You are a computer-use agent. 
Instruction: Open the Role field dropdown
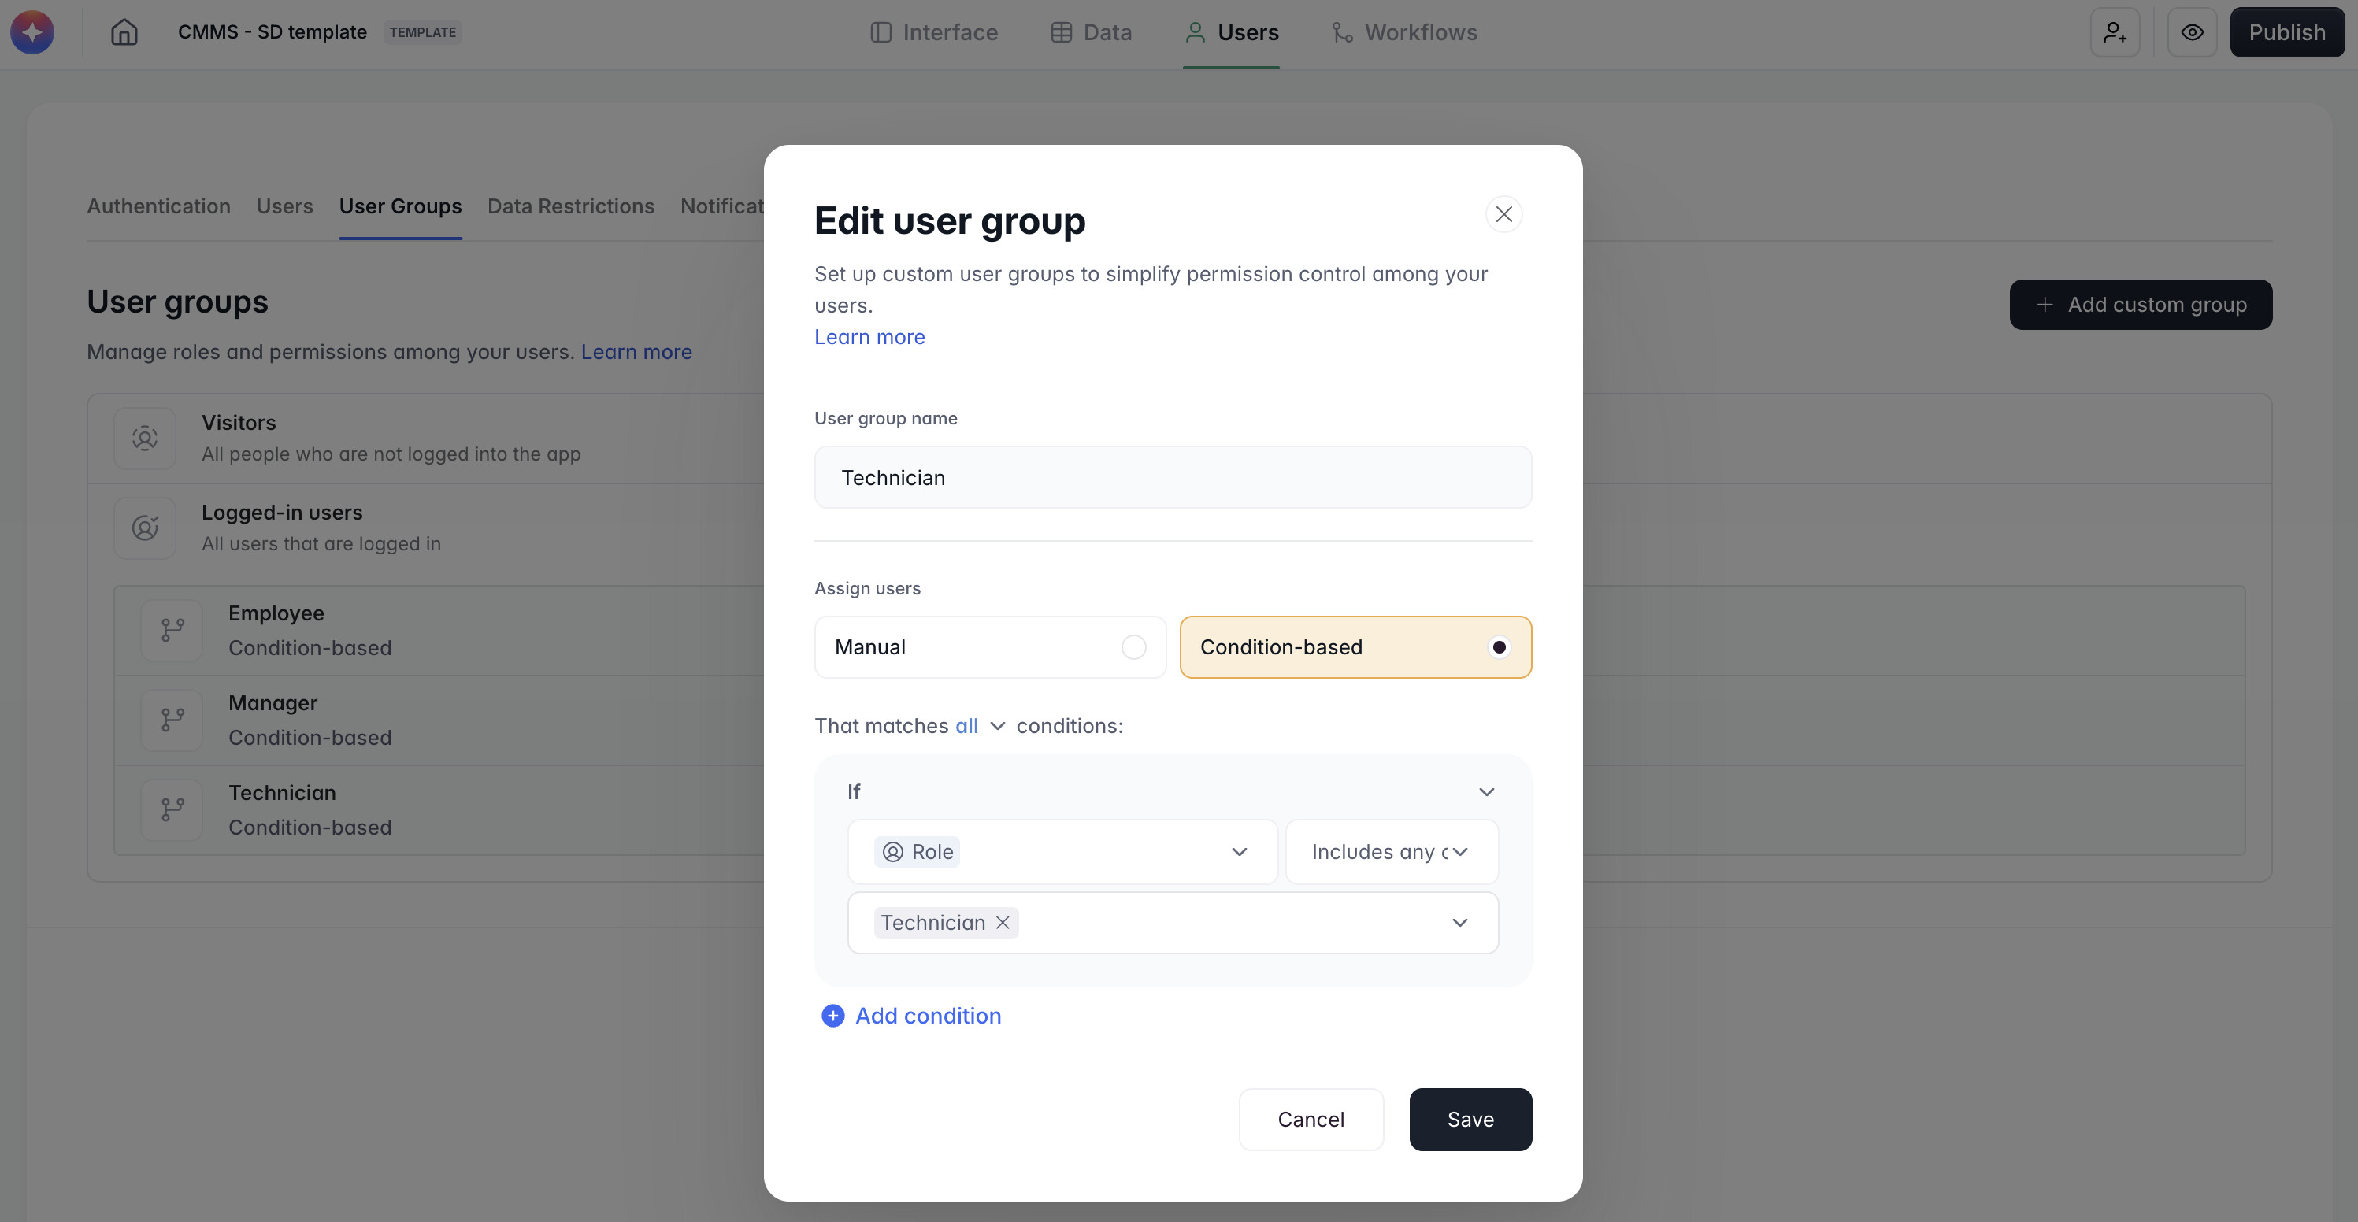[x=1062, y=852]
